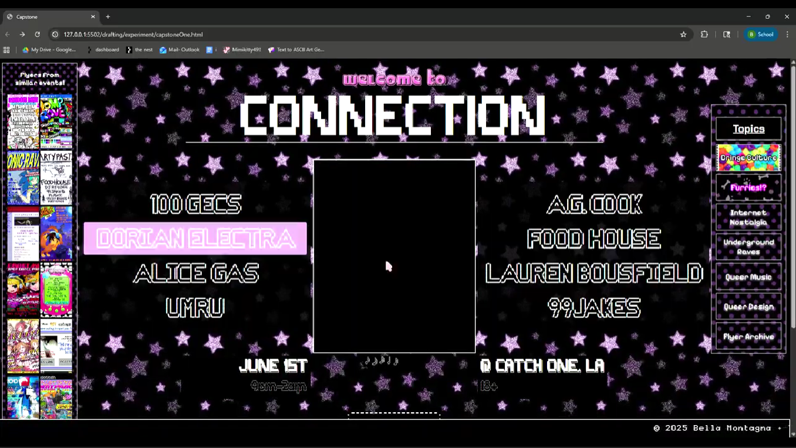Open the Internet Nostalgia topic

[x=748, y=217]
